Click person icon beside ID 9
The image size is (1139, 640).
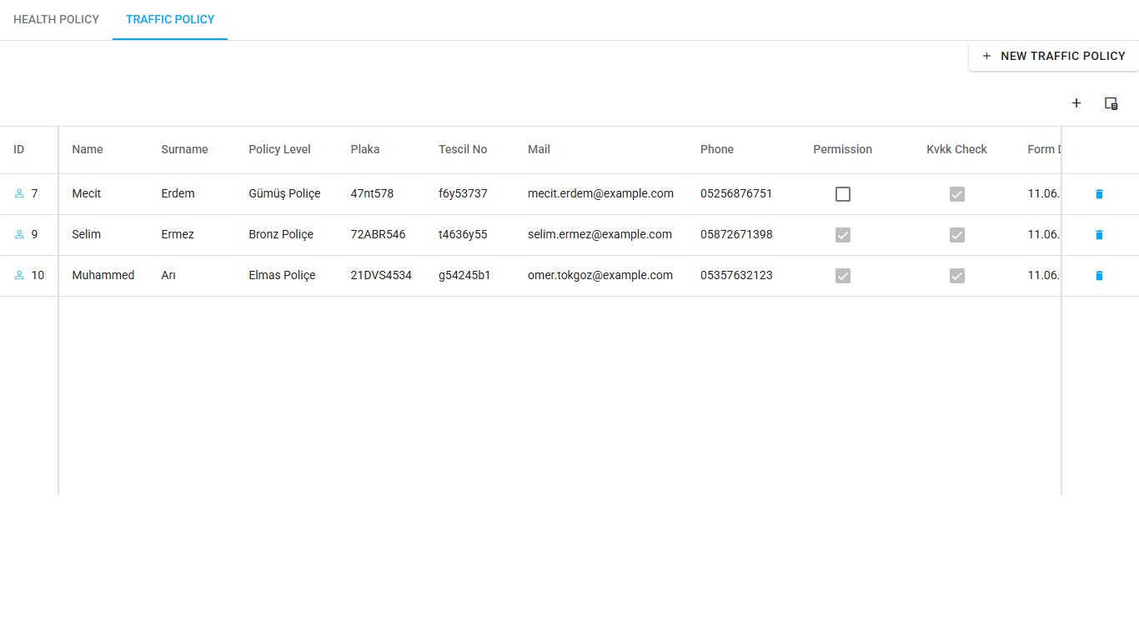click(x=19, y=234)
